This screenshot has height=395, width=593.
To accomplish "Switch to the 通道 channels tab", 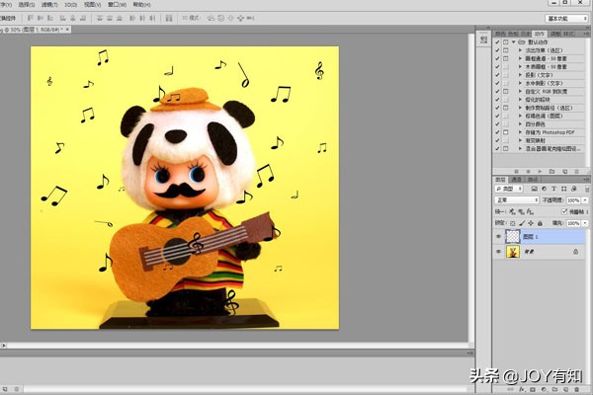I will click(516, 179).
